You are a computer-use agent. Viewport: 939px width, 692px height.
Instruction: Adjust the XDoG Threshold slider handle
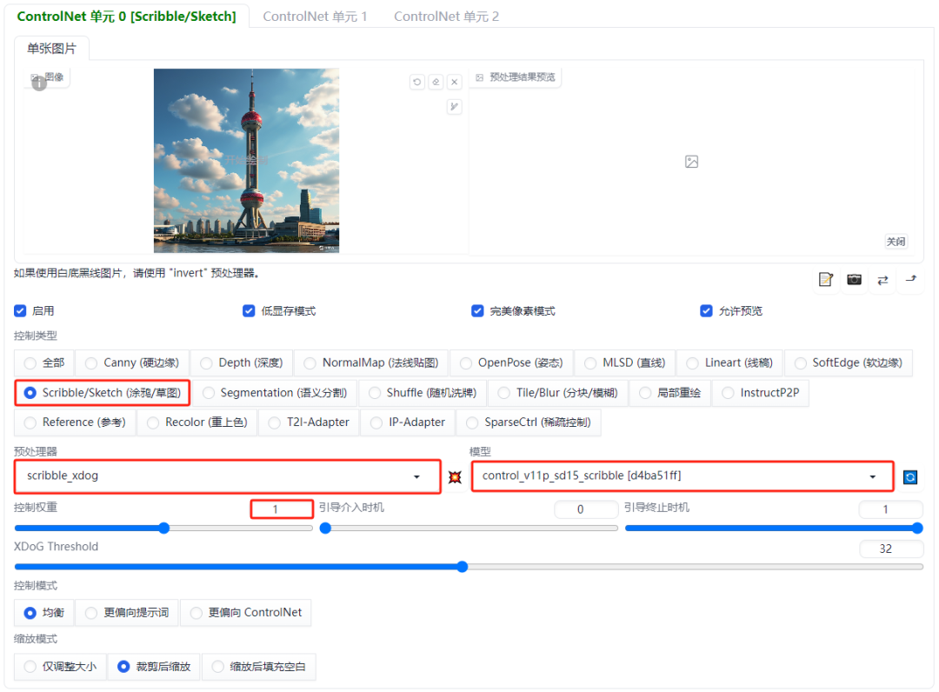(x=463, y=567)
